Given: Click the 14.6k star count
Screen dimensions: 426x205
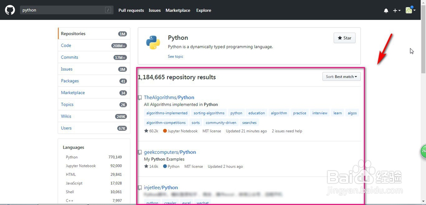Looking at the screenshot, I should [x=151, y=166].
